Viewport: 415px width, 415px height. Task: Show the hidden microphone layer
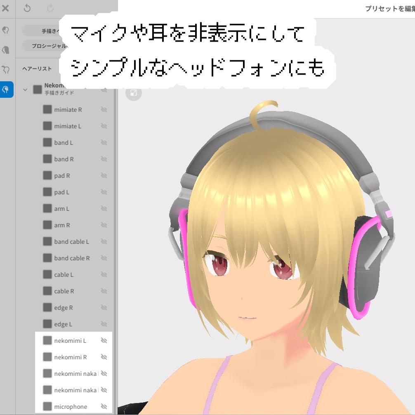pos(104,406)
